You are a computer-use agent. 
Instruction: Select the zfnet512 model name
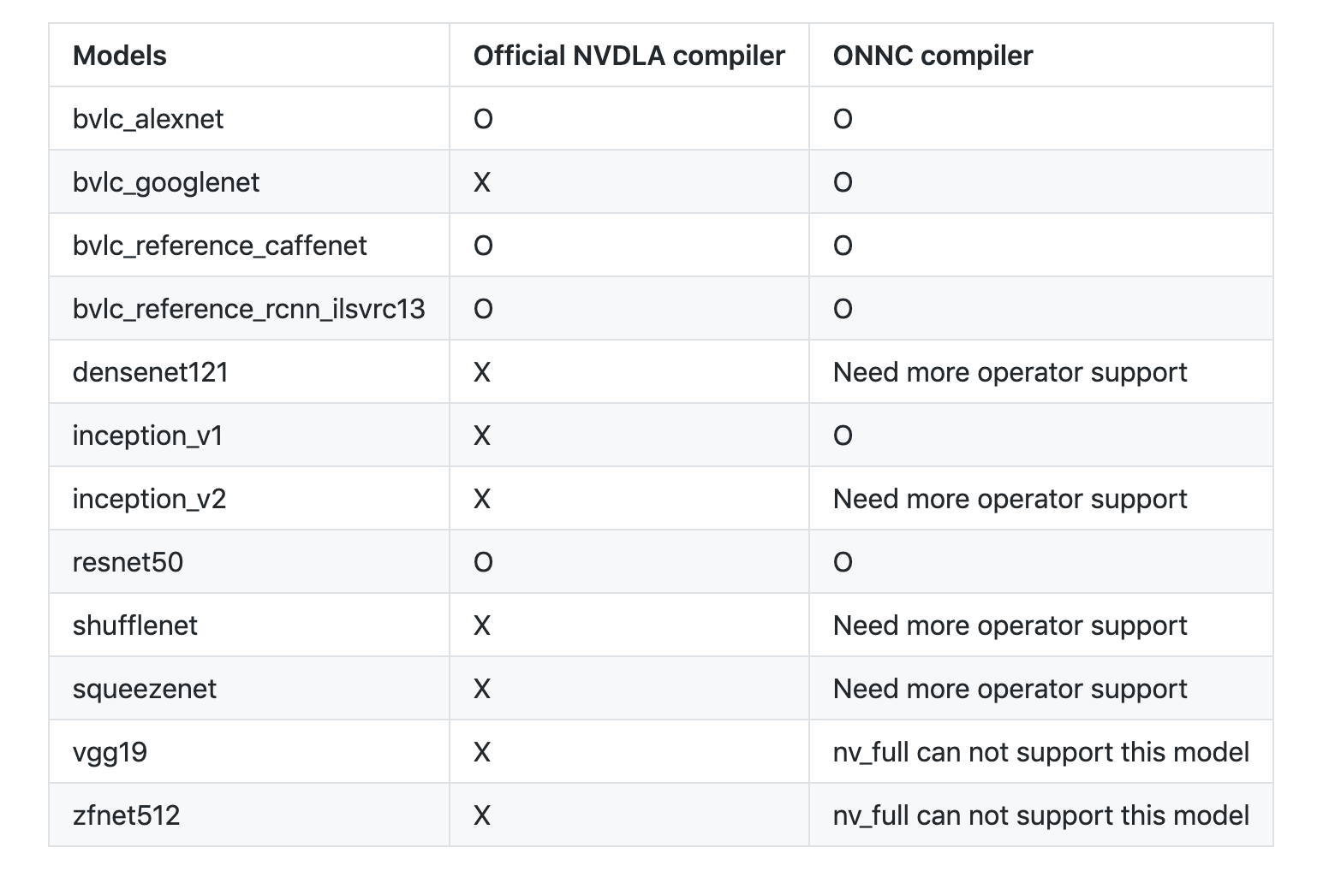click(127, 815)
